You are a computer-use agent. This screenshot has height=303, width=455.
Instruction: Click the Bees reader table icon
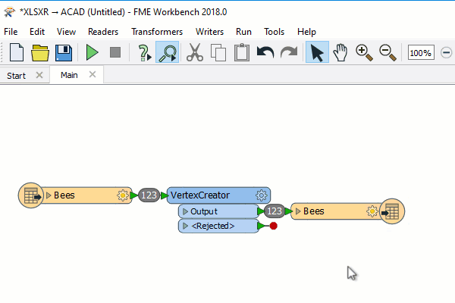tap(31, 195)
